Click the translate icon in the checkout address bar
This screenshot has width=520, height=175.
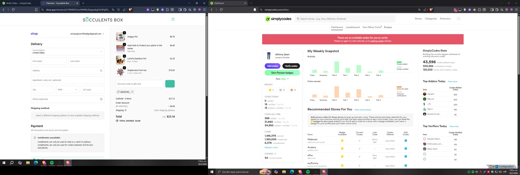(x=113, y=10)
